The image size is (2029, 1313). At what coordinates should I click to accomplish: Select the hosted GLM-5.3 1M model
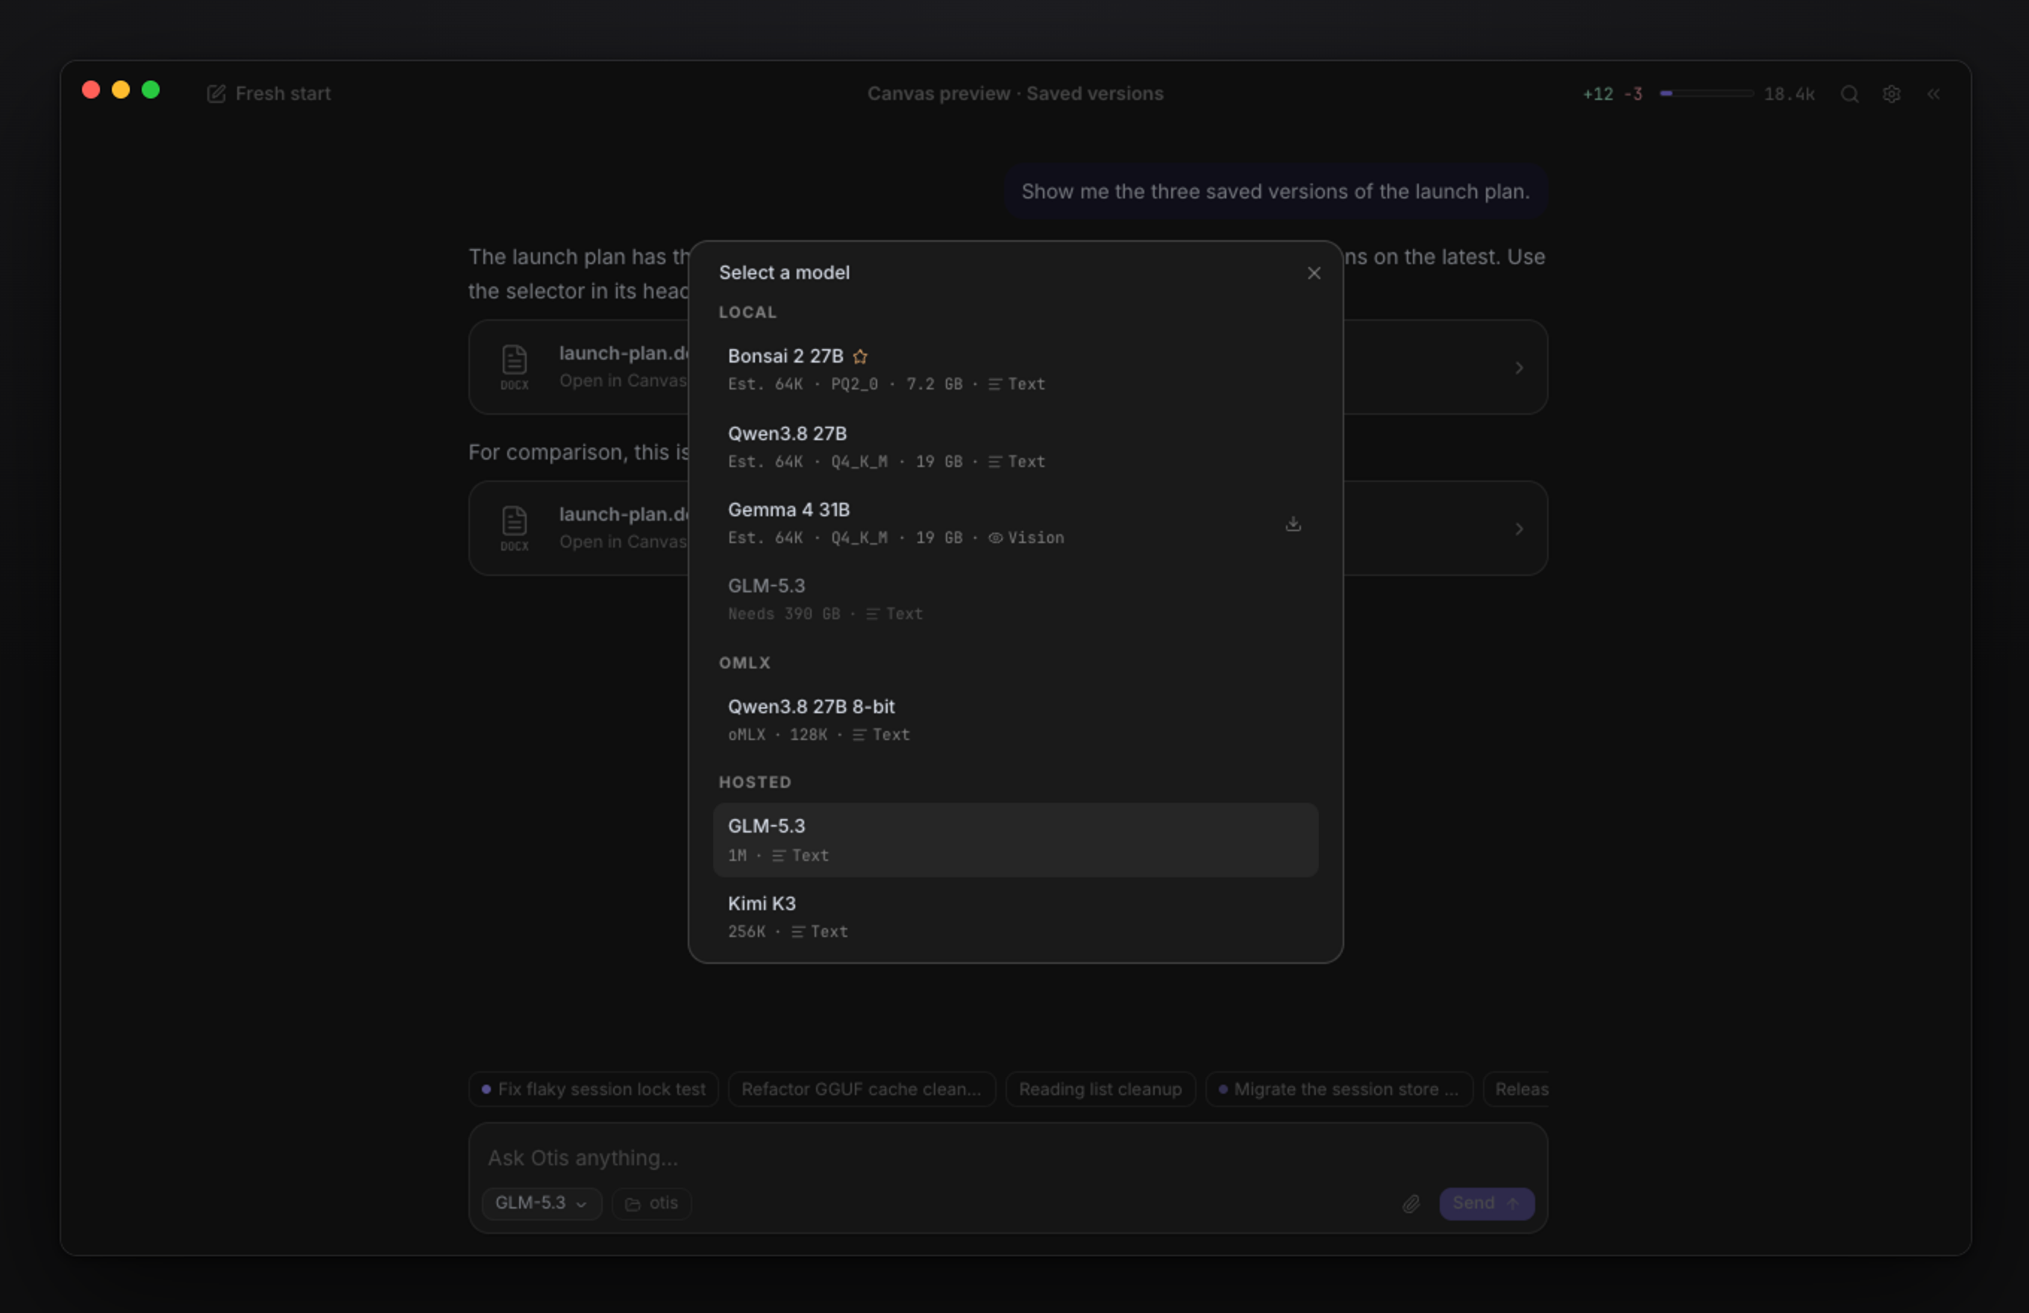(x=1015, y=840)
